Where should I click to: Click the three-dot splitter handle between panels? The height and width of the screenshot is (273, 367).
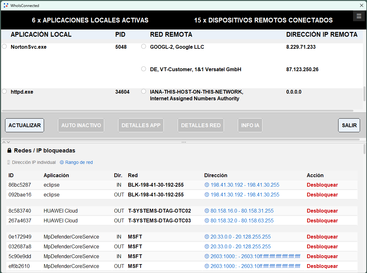(184, 142)
